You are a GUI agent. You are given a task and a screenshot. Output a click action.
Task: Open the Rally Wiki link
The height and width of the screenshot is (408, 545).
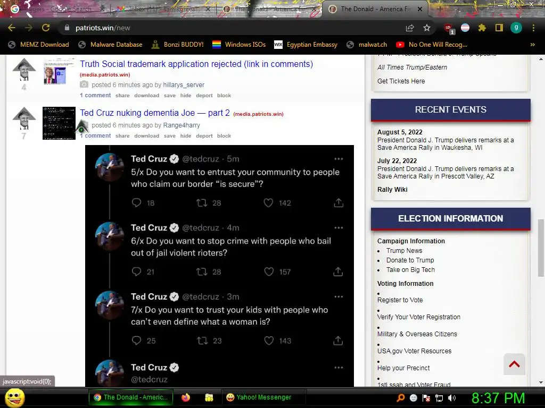(x=392, y=190)
